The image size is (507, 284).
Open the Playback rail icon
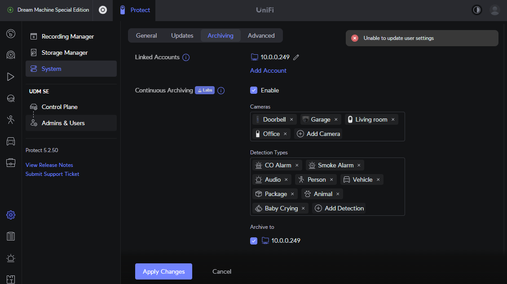(11, 77)
